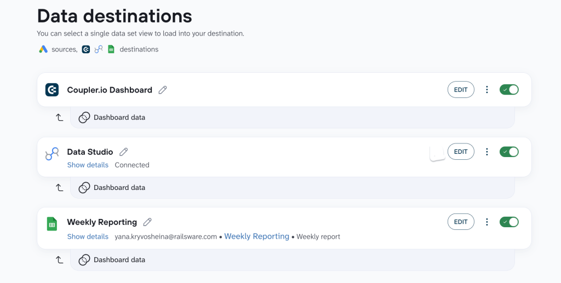Screen dimensions: 561x283
Task: Select the Coupler.io Dashboard title
Action: point(110,90)
